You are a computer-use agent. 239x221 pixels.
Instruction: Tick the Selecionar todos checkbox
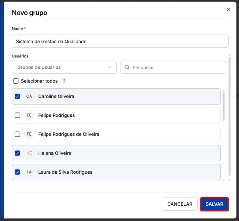[16, 81]
